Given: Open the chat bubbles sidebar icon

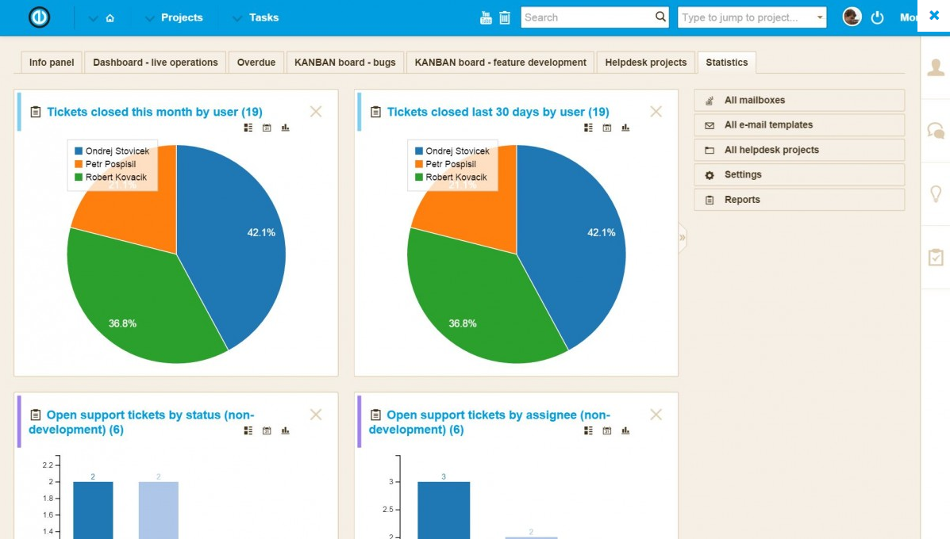Looking at the screenshot, I should pos(936,130).
